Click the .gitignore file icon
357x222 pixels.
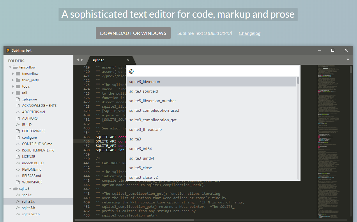18,99
